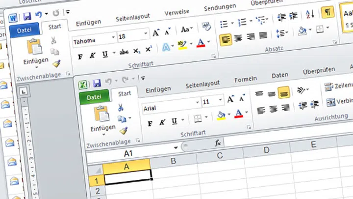Click the Text Effects glowing A icon in Word
This screenshot has height=199, width=353.
pyautogui.click(x=166, y=47)
